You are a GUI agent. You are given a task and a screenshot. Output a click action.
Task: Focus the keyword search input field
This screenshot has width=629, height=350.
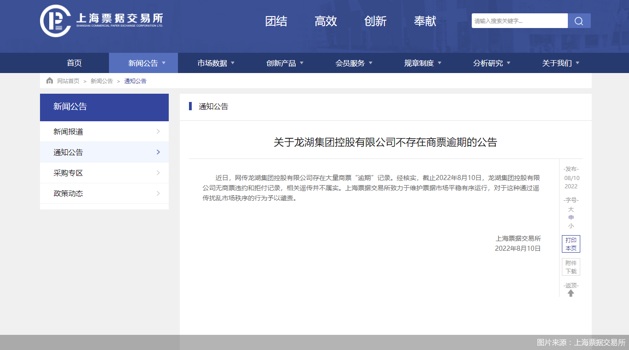(x=520, y=21)
